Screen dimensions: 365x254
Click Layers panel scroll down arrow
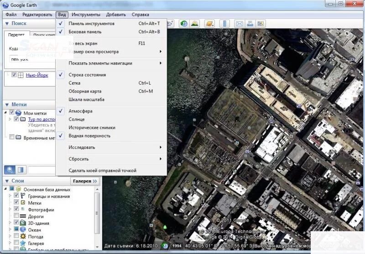coord(97,247)
